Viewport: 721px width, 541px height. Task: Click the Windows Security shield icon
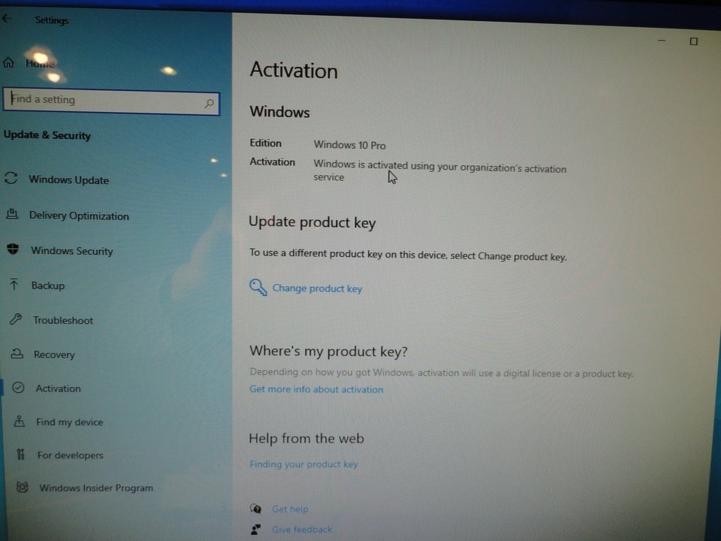13,249
